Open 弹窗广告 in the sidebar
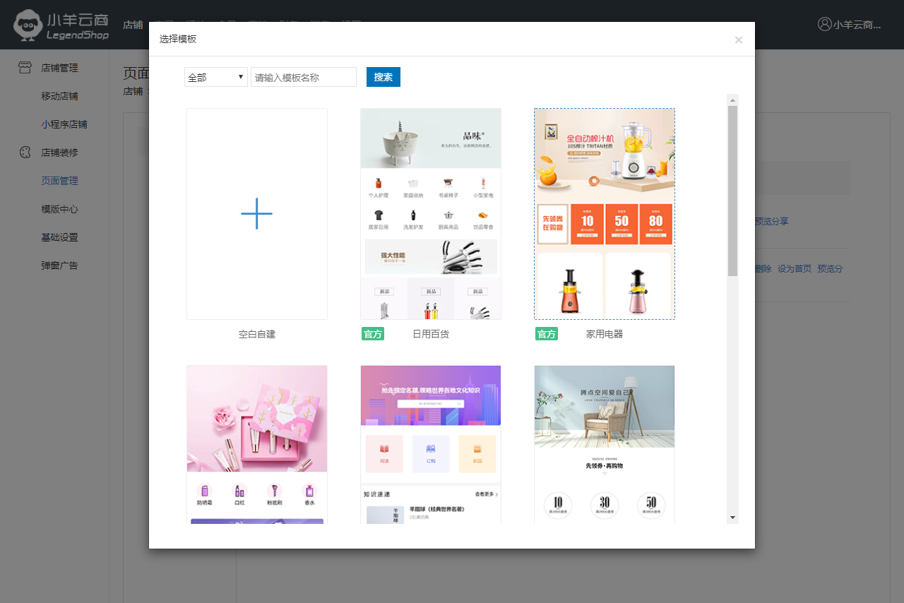 pos(59,265)
